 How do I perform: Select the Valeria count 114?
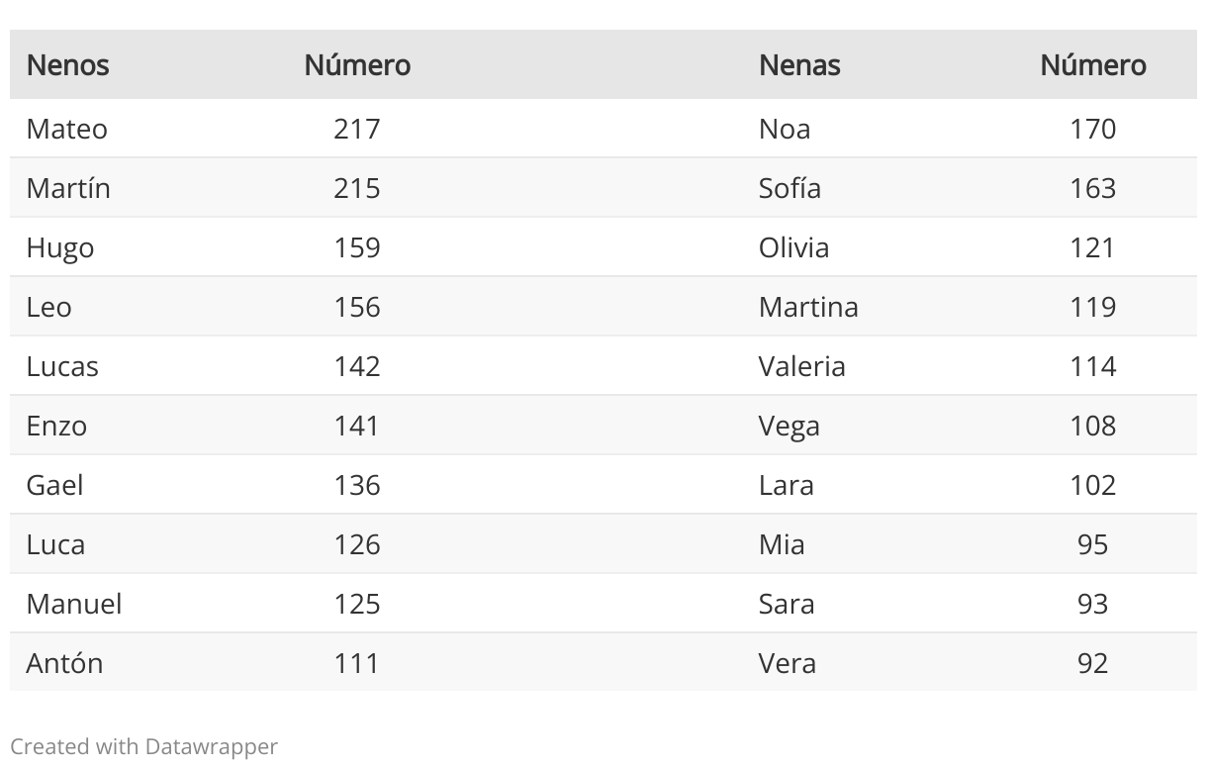point(1093,366)
